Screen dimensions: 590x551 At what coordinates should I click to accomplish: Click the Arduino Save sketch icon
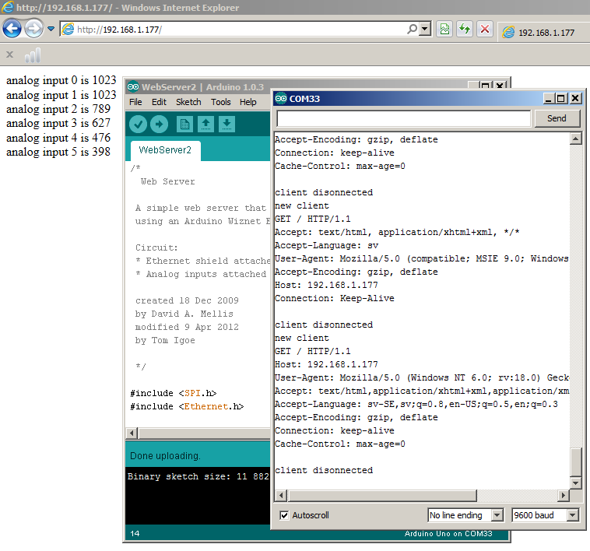pyautogui.click(x=227, y=124)
